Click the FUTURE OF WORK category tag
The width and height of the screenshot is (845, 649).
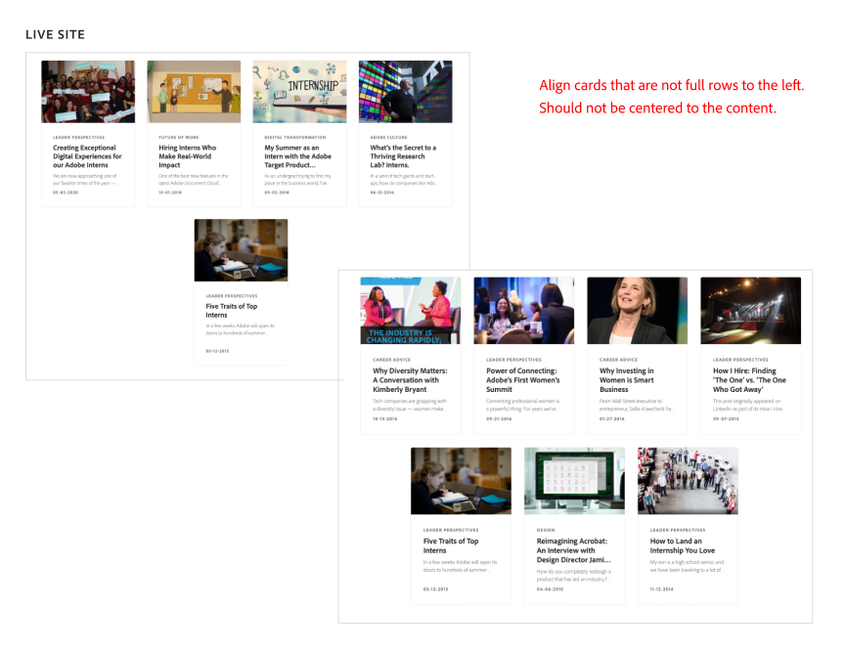(x=178, y=138)
